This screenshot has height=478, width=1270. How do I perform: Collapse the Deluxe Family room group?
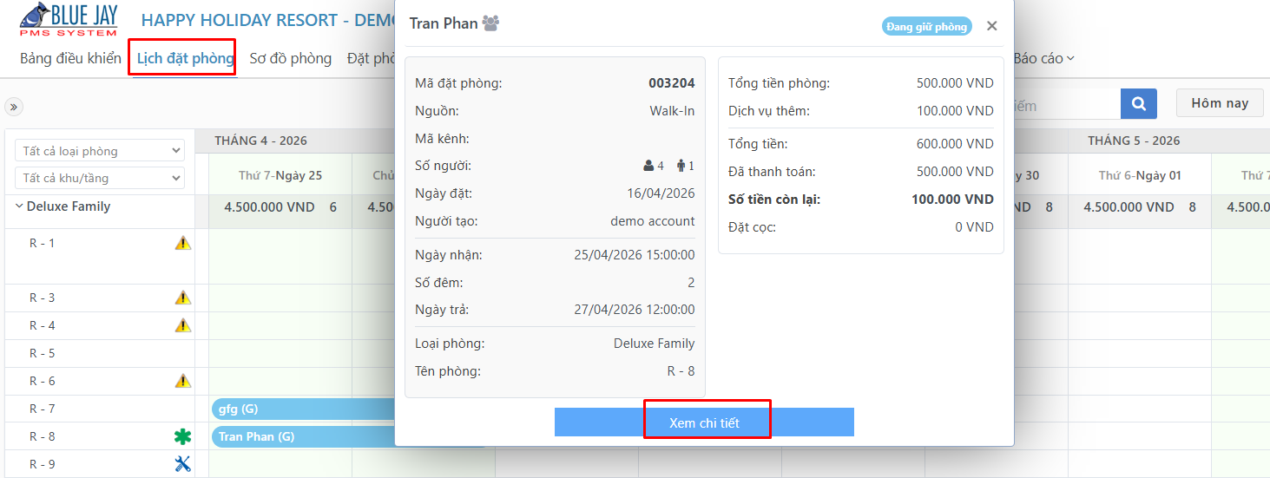[20, 206]
